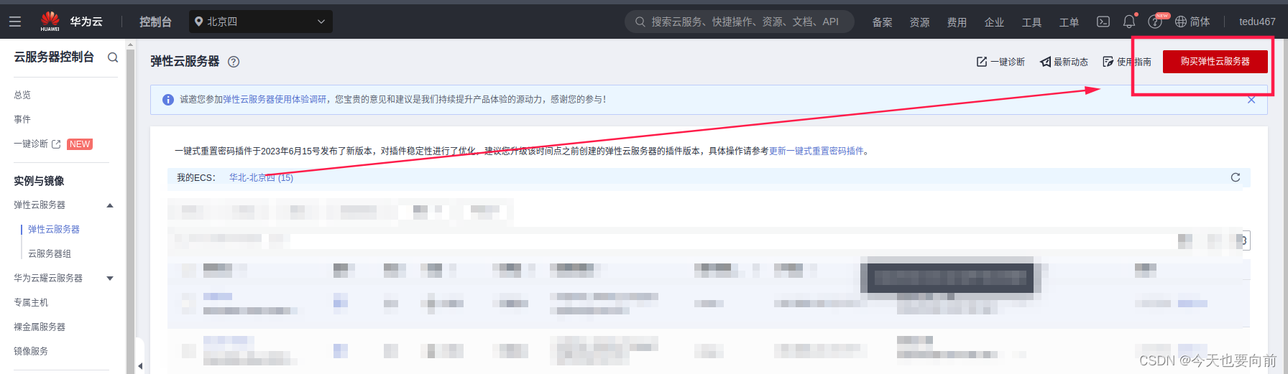Close the survey invitation banner

1251,100
